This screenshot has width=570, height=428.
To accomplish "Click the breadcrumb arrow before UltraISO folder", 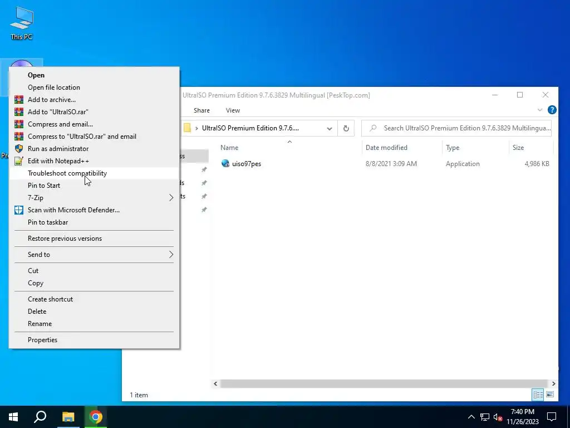I will (196, 128).
